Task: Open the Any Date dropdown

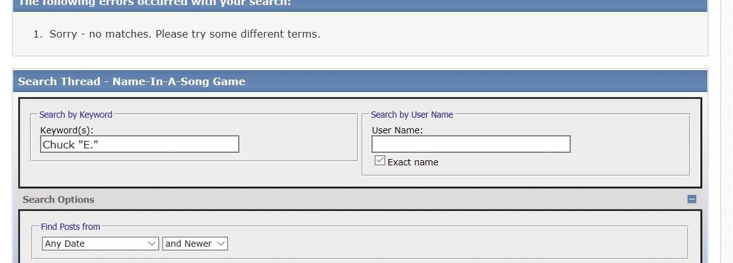Action: click(x=100, y=244)
